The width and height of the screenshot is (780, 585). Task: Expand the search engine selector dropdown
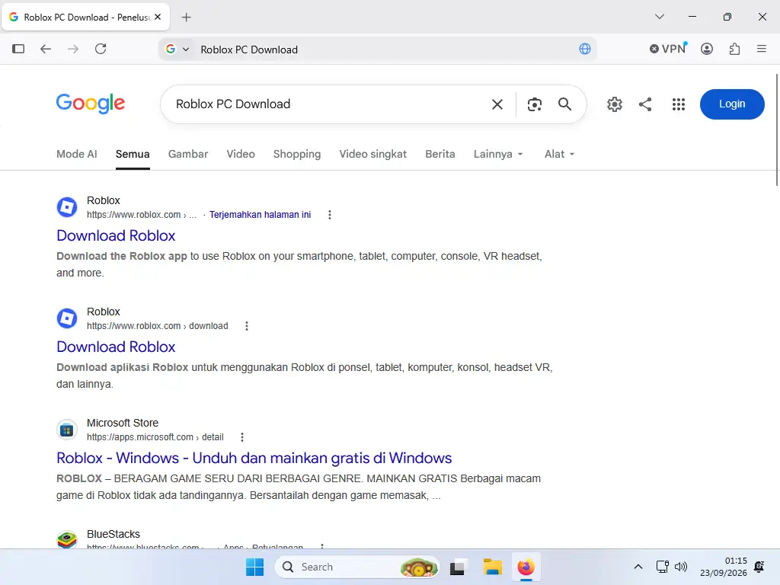coord(186,50)
